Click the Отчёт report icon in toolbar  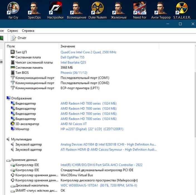[13, 38]
